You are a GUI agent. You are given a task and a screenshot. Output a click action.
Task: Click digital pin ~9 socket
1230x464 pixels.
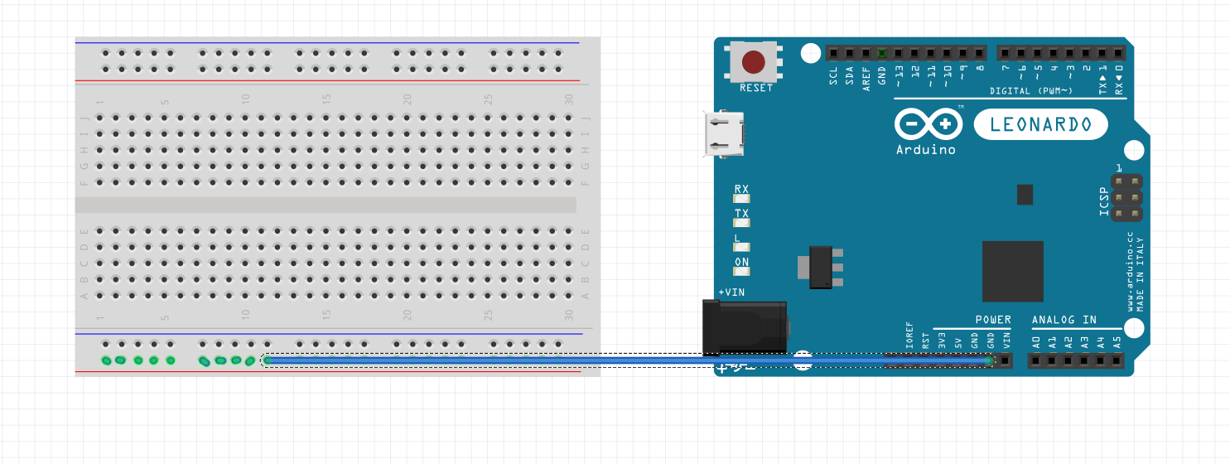(963, 53)
